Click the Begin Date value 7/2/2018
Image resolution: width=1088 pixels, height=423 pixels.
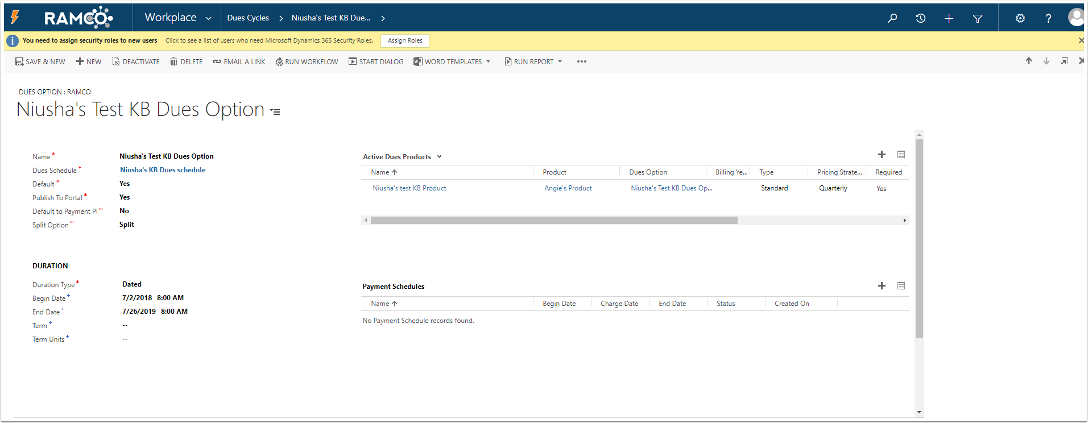[x=137, y=298]
